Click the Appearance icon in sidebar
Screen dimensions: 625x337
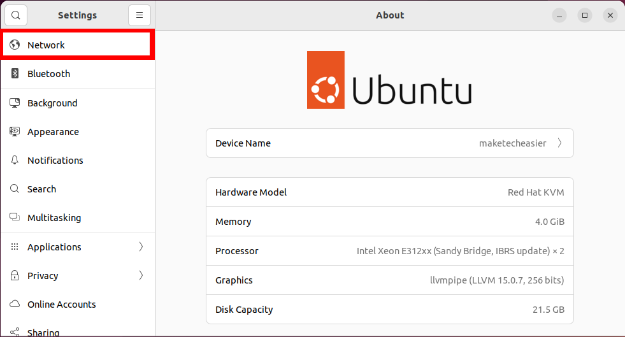15,131
